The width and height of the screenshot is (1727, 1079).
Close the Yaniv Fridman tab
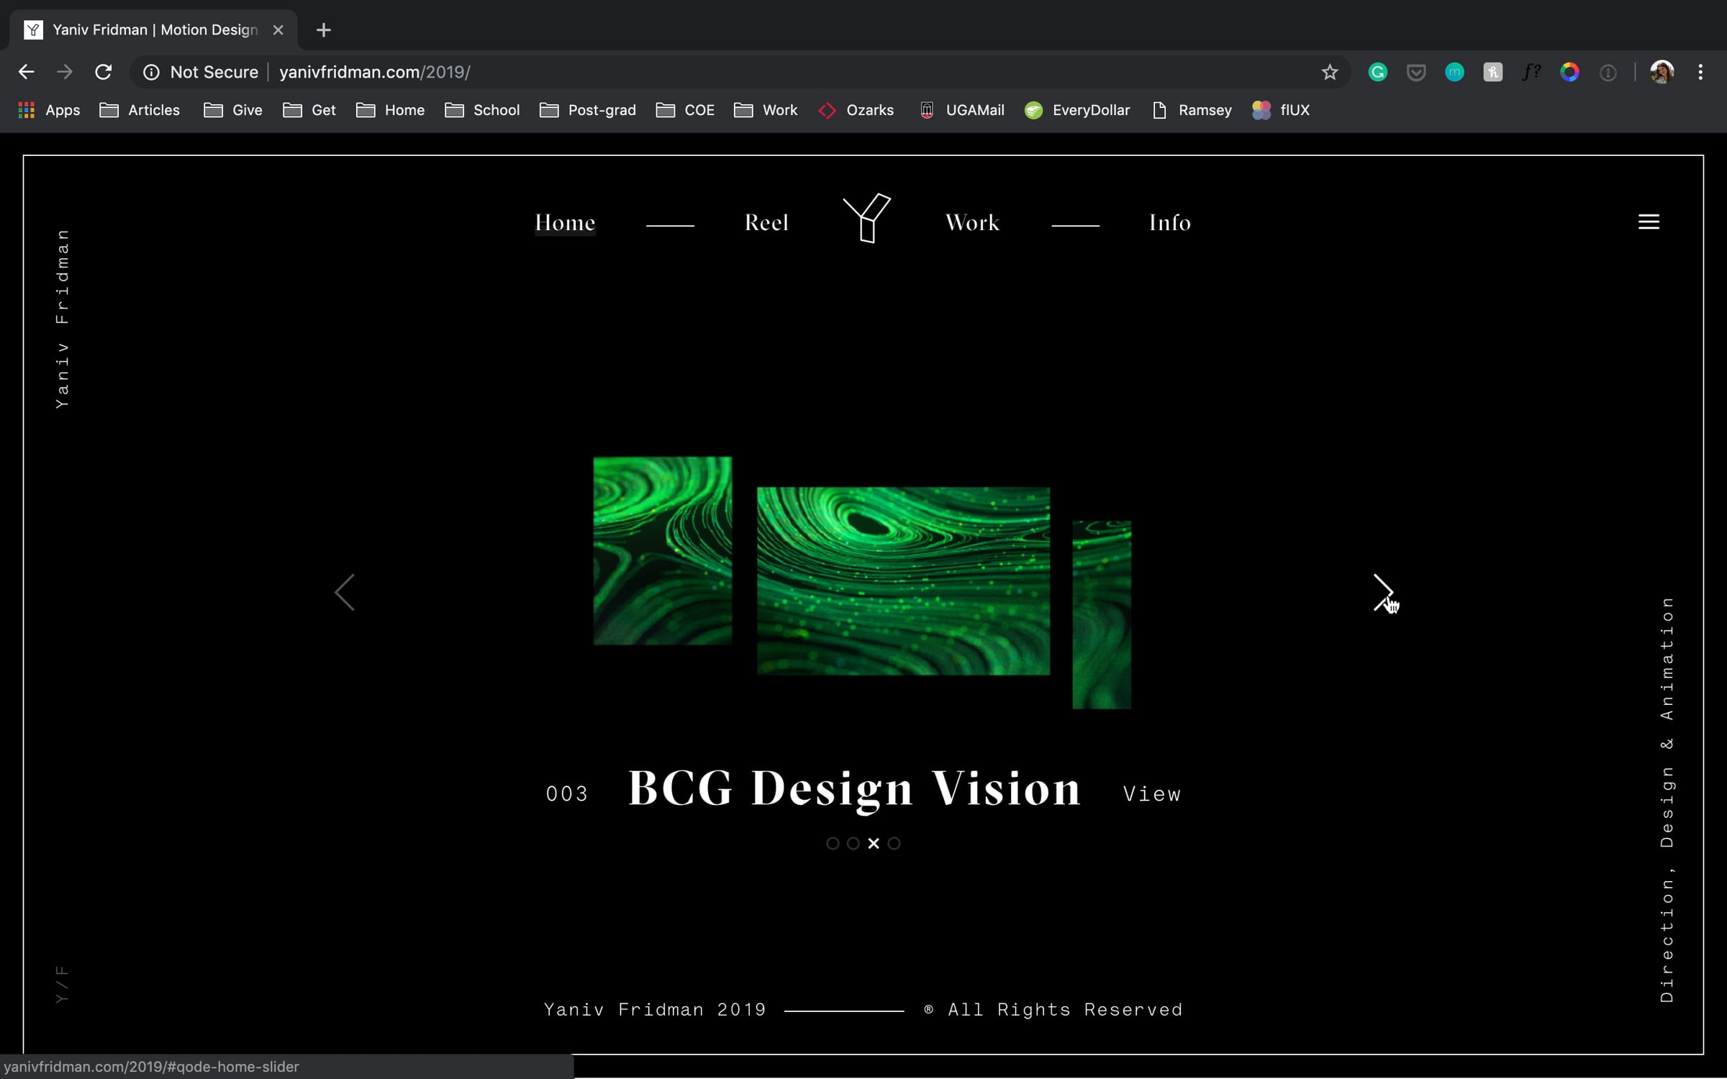tap(278, 30)
